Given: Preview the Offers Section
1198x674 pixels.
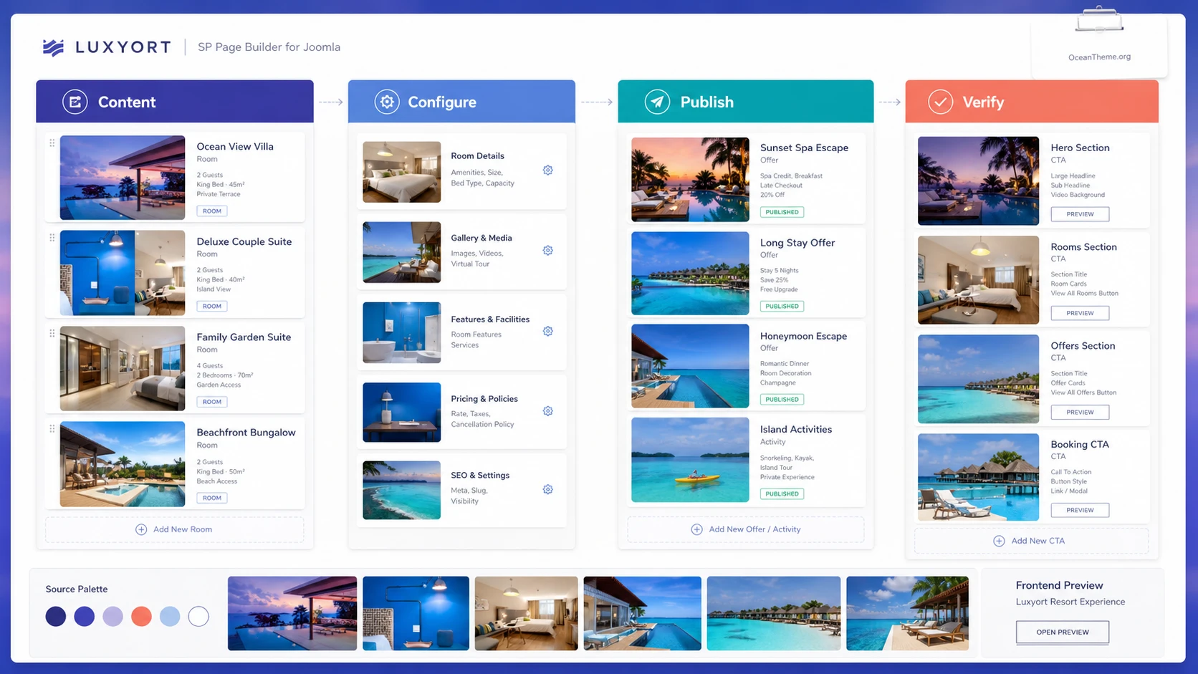Looking at the screenshot, I should (1080, 412).
